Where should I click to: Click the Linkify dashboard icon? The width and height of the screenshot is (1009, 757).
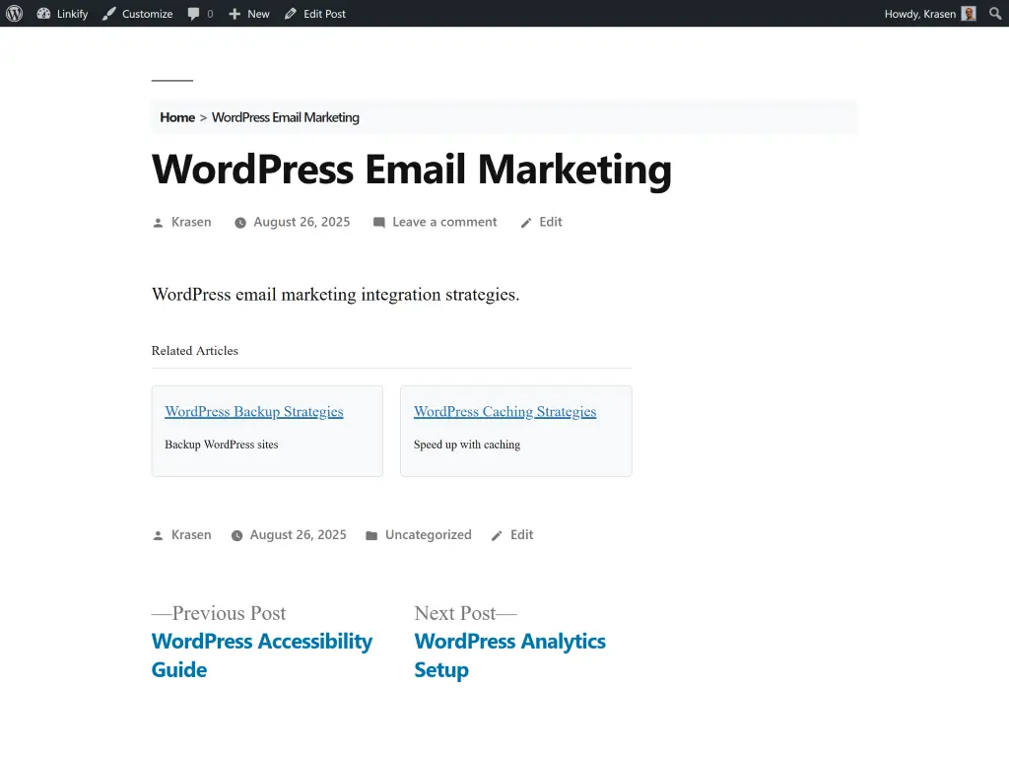click(43, 14)
